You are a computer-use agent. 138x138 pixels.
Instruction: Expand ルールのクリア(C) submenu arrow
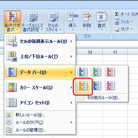click(x=71, y=122)
